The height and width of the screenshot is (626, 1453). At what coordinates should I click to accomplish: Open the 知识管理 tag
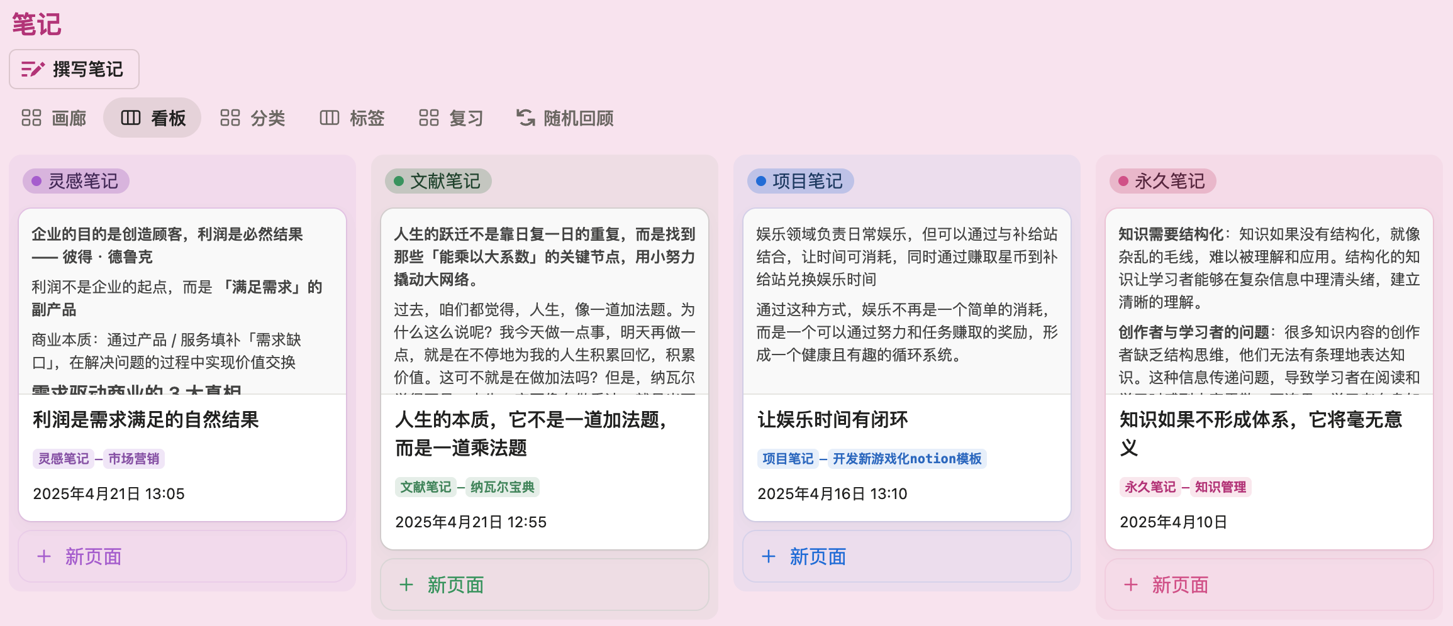(1220, 487)
